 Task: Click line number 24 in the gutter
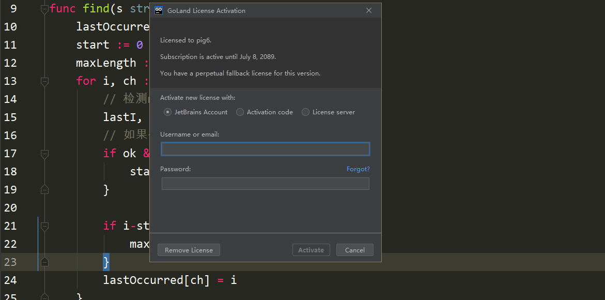click(10, 280)
